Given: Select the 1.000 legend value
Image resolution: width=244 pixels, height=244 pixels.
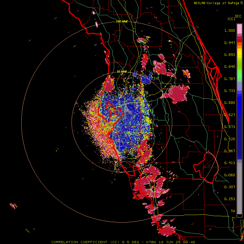Looking at the screenshot, I should [230, 30].
